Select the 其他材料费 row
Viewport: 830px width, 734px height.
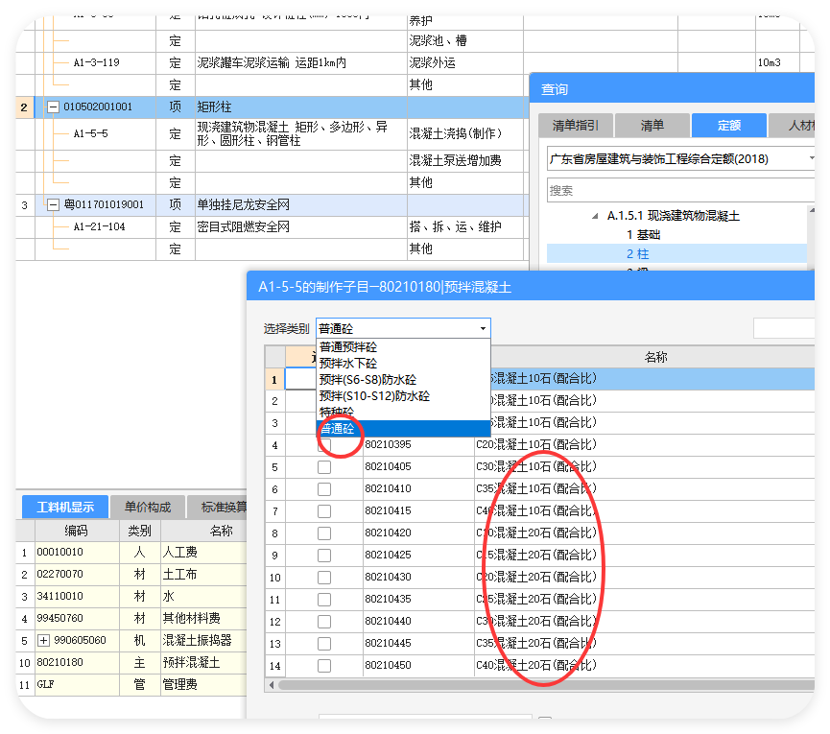tap(131, 619)
